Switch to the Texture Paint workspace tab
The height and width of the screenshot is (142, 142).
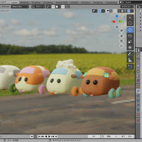pos(62,2)
